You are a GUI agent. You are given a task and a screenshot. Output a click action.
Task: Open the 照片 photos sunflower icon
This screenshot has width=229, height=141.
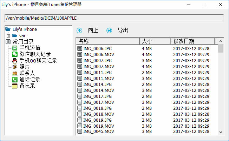15,67
